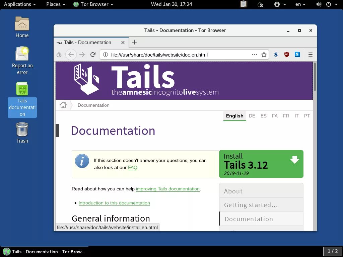Click the FAQ link
The image size is (343, 257).
[x=133, y=167]
